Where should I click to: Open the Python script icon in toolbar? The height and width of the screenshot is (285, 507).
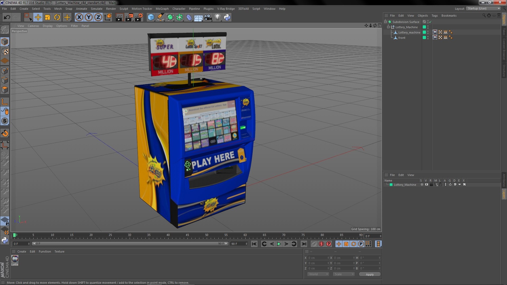click(x=227, y=17)
